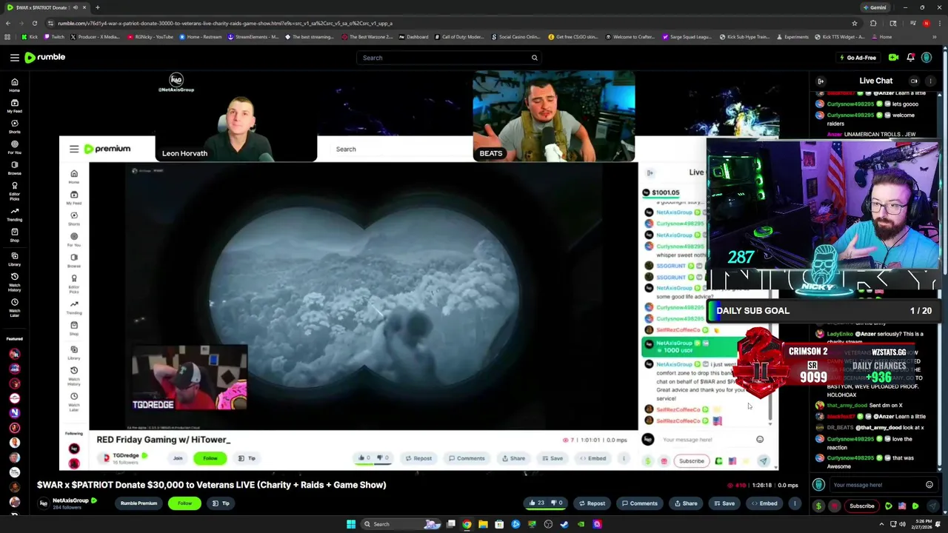This screenshot has width=948, height=533.
Task: Share this livestream
Action: click(684, 503)
